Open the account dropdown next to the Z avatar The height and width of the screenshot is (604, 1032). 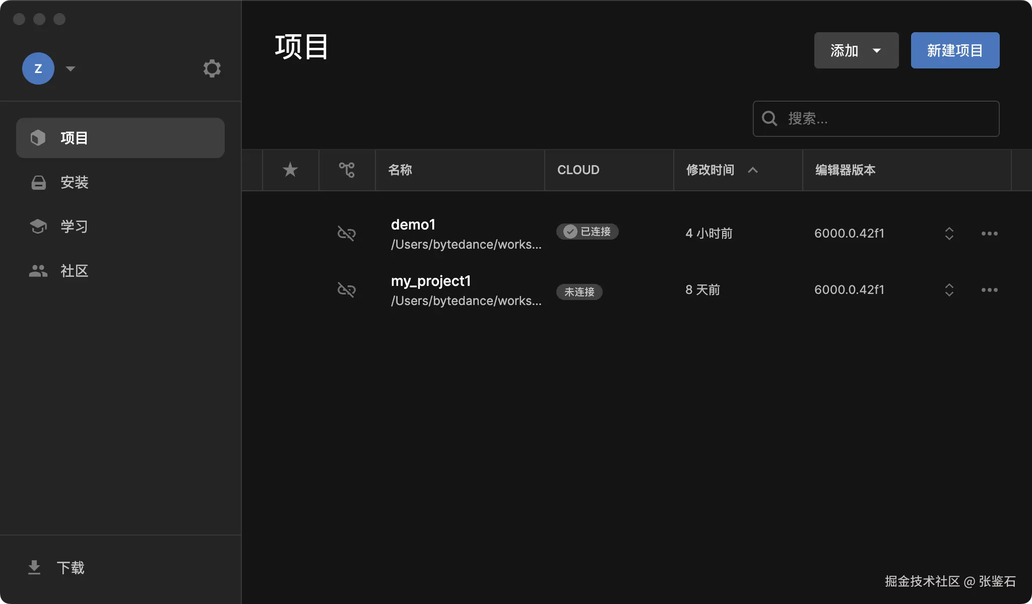pyautogui.click(x=71, y=68)
